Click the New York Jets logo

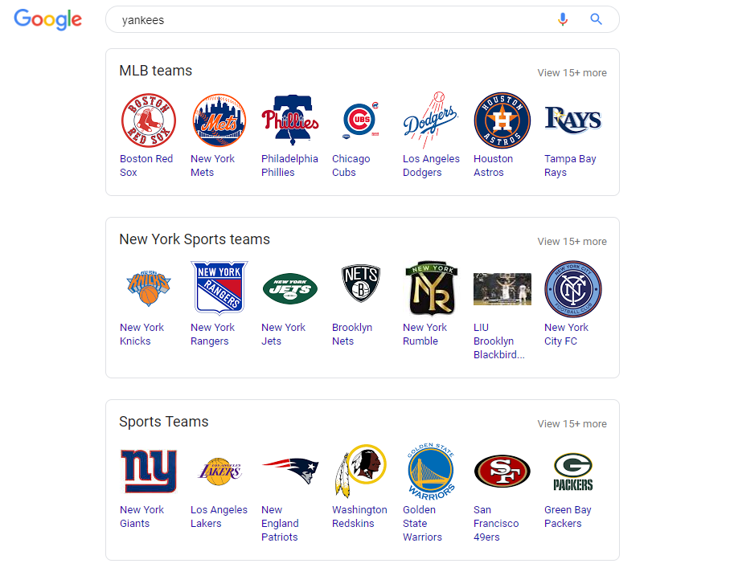289,288
